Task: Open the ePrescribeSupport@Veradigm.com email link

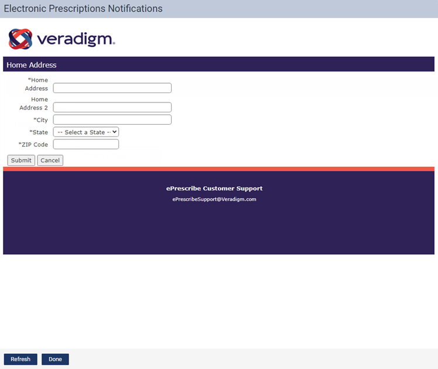Action: click(214, 199)
